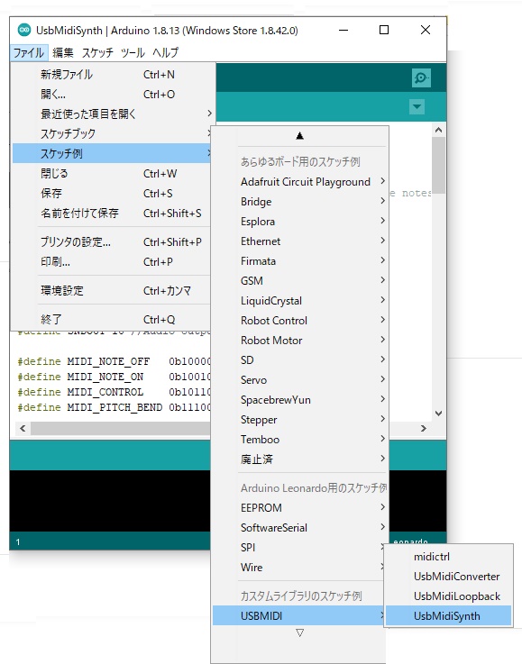Open the midictrl example sketch
The width and height of the screenshot is (522, 664).
(x=448, y=557)
